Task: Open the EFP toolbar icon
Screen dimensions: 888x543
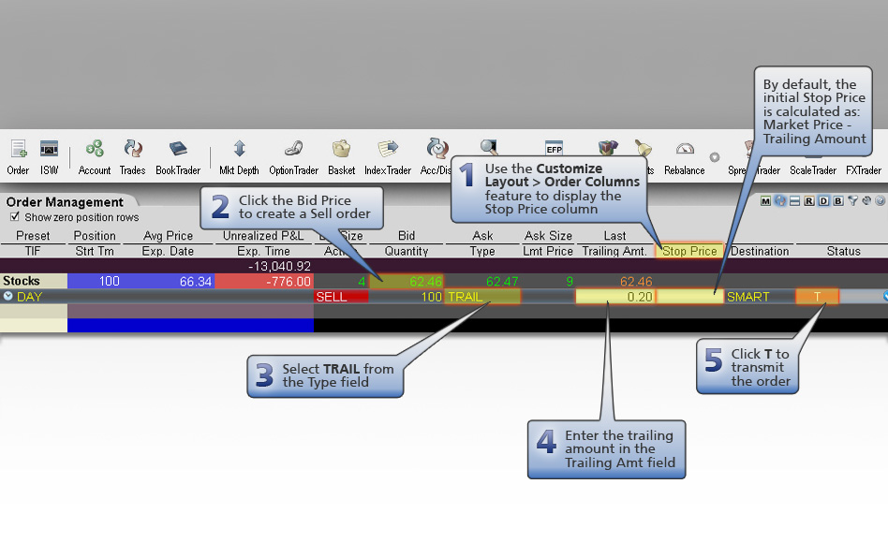Action: pyautogui.click(x=554, y=148)
